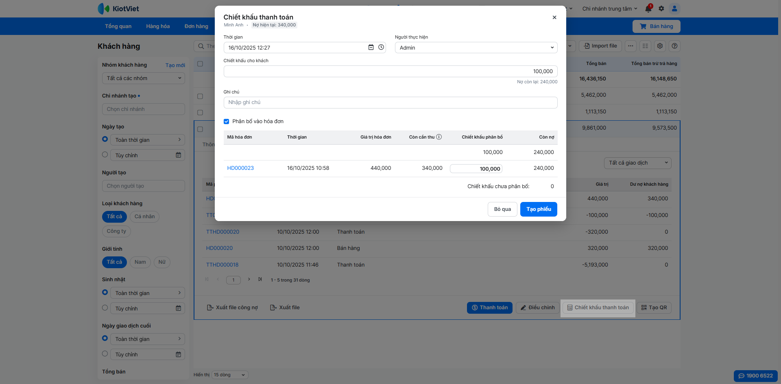Image resolution: width=781 pixels, height=384 pixels.
Task: Click info icon beside Còn cần thu
Action: tap(439, 137)
